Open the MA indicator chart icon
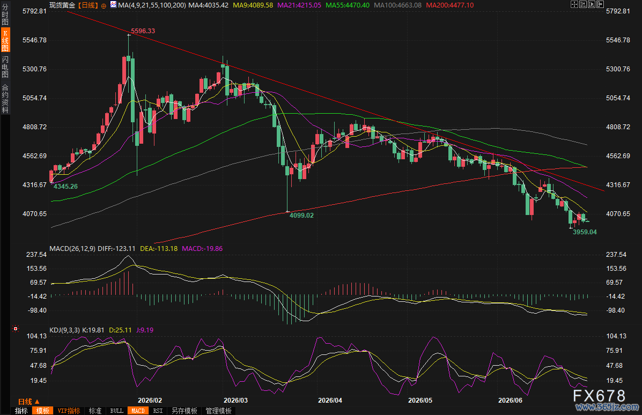This screenshot has width=642, height=415. [x=113, y=5]
